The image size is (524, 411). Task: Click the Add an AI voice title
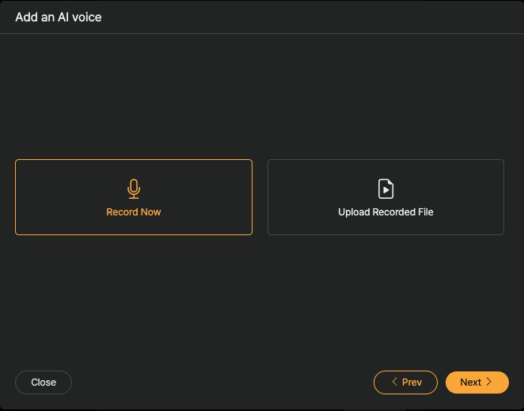pos(59,17)
